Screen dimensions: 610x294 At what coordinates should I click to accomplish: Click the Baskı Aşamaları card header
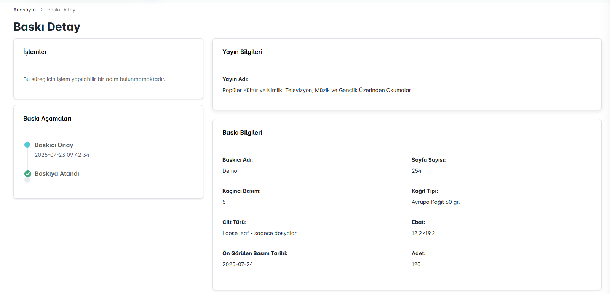tap(47, 119)
